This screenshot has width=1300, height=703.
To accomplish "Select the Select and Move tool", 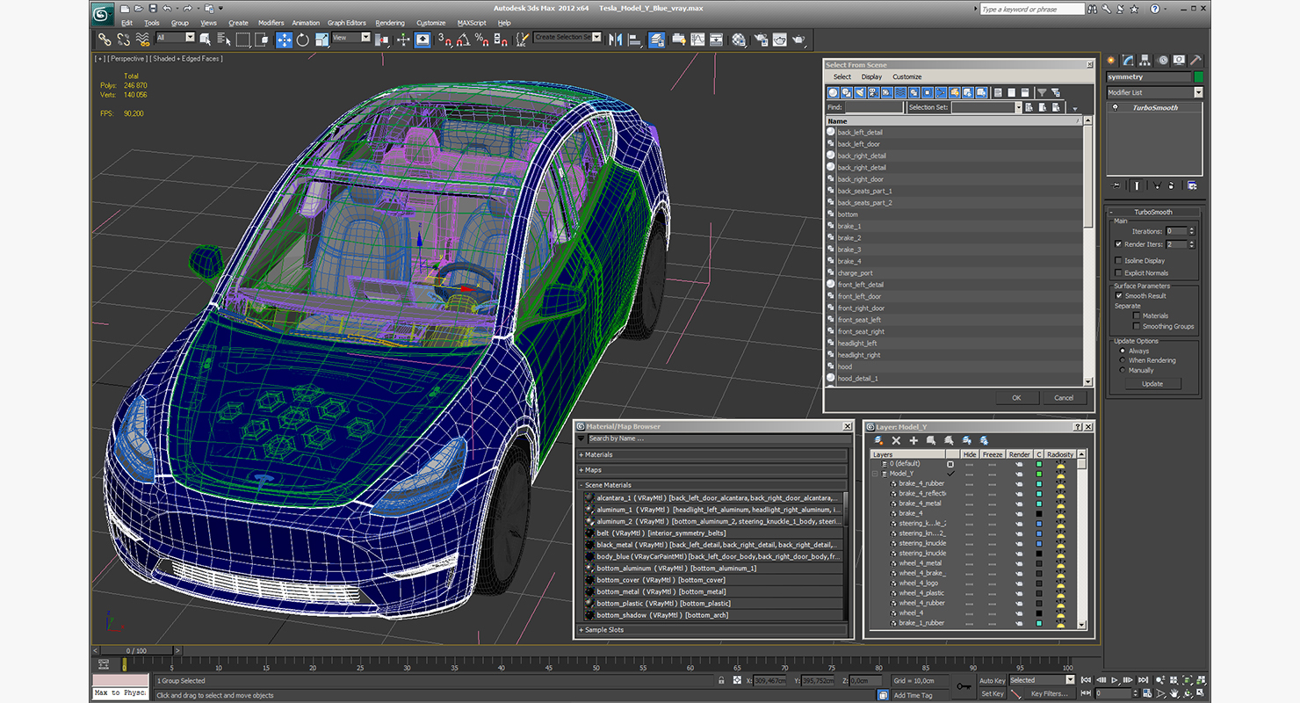I will (x=284, y=40).
